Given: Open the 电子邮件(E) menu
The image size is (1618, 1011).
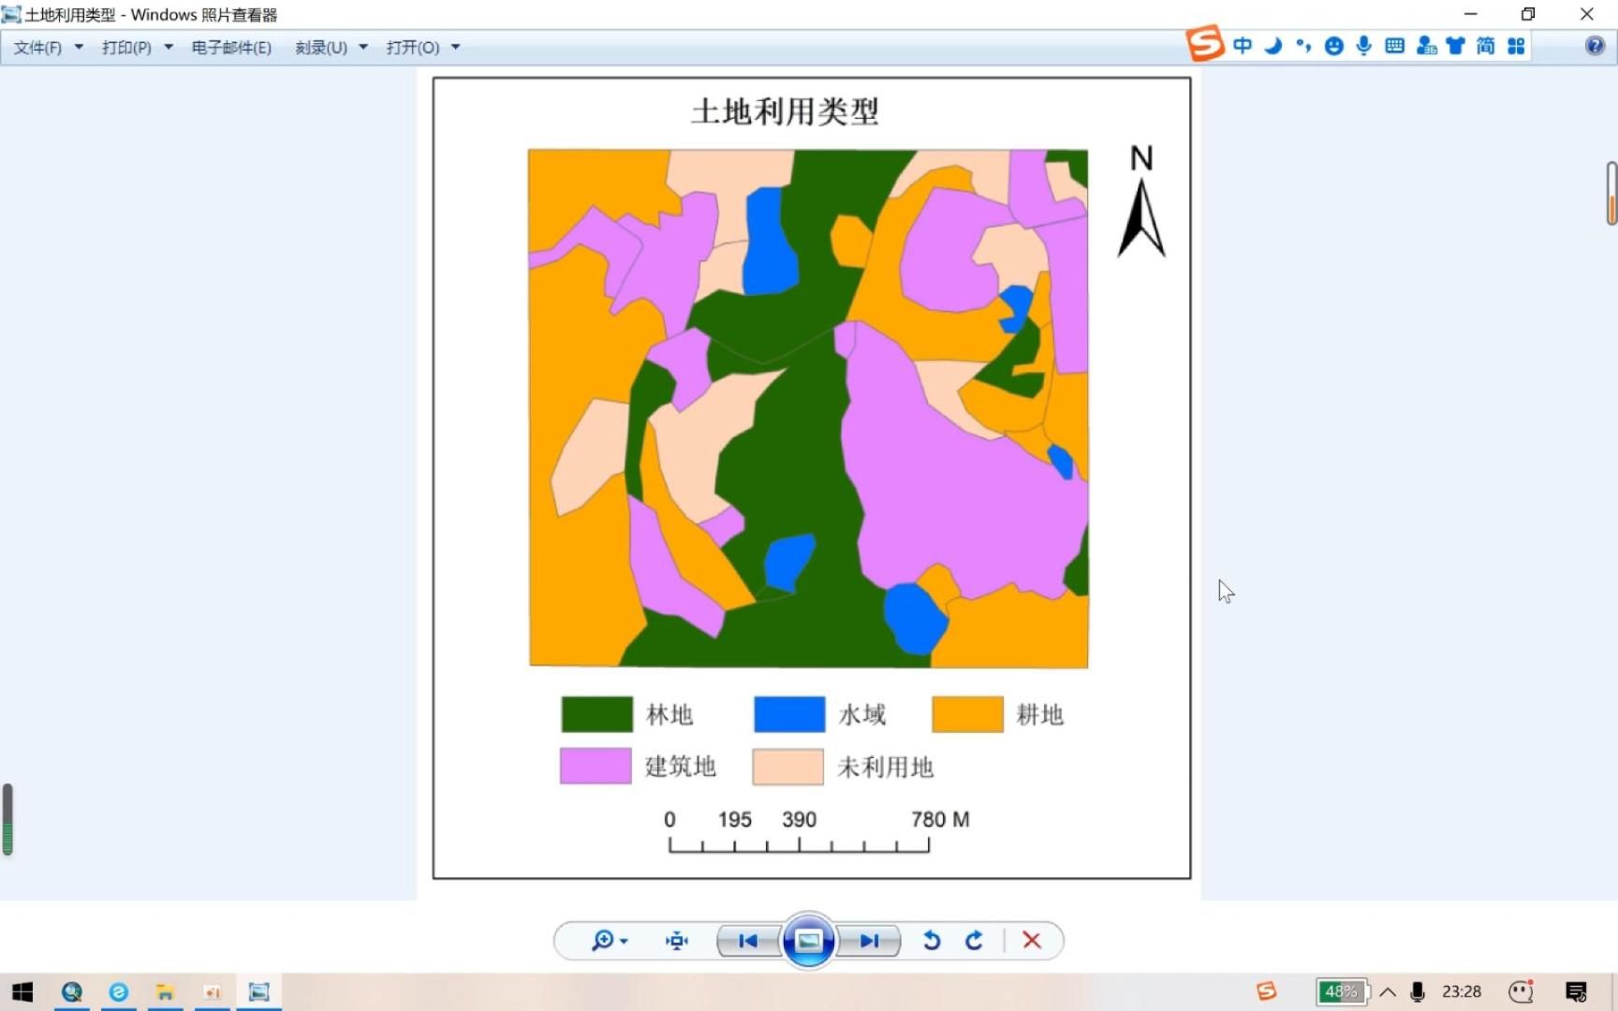Looking at the screenshot, I should 230,47.
